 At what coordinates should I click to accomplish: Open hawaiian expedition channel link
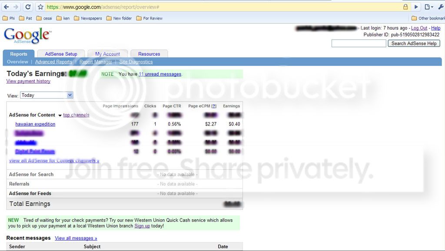pos(35,124)
